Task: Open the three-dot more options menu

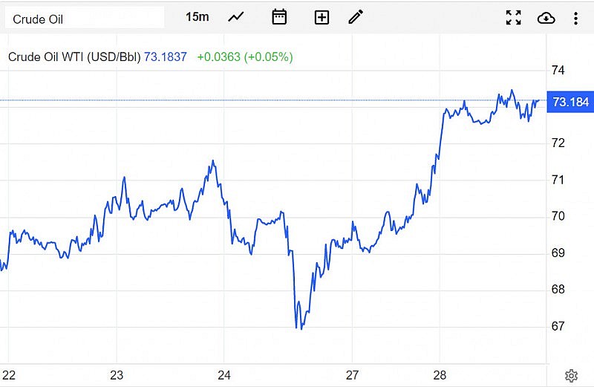Action: click(576, 17)
